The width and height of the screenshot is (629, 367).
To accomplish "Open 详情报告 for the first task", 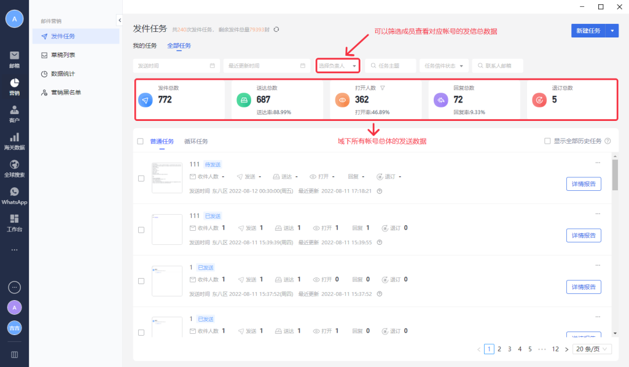I will coord(583,184).
